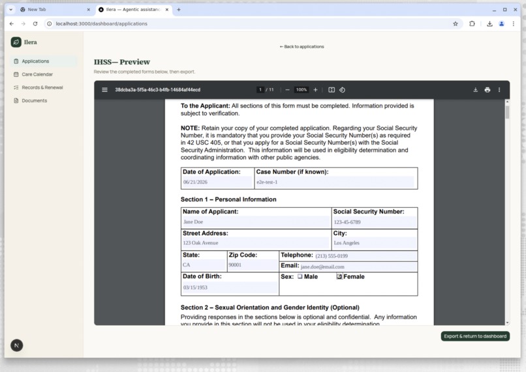Image resolution: width=526 pixels, height=372 pixels.
Task: Edit the Name of Applicant field
Action: (256, 222)
